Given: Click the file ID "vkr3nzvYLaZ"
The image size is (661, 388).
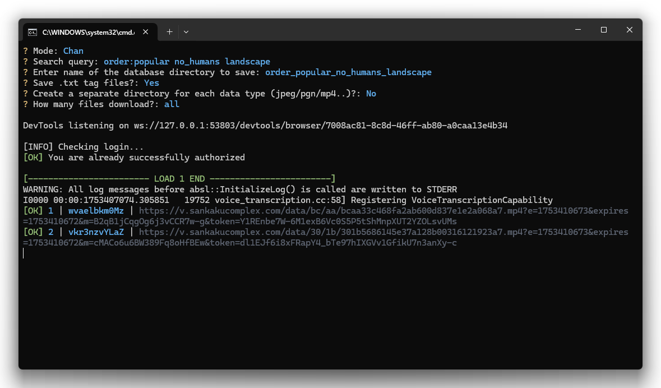Looking at the screenshot, I should point(96,232).
